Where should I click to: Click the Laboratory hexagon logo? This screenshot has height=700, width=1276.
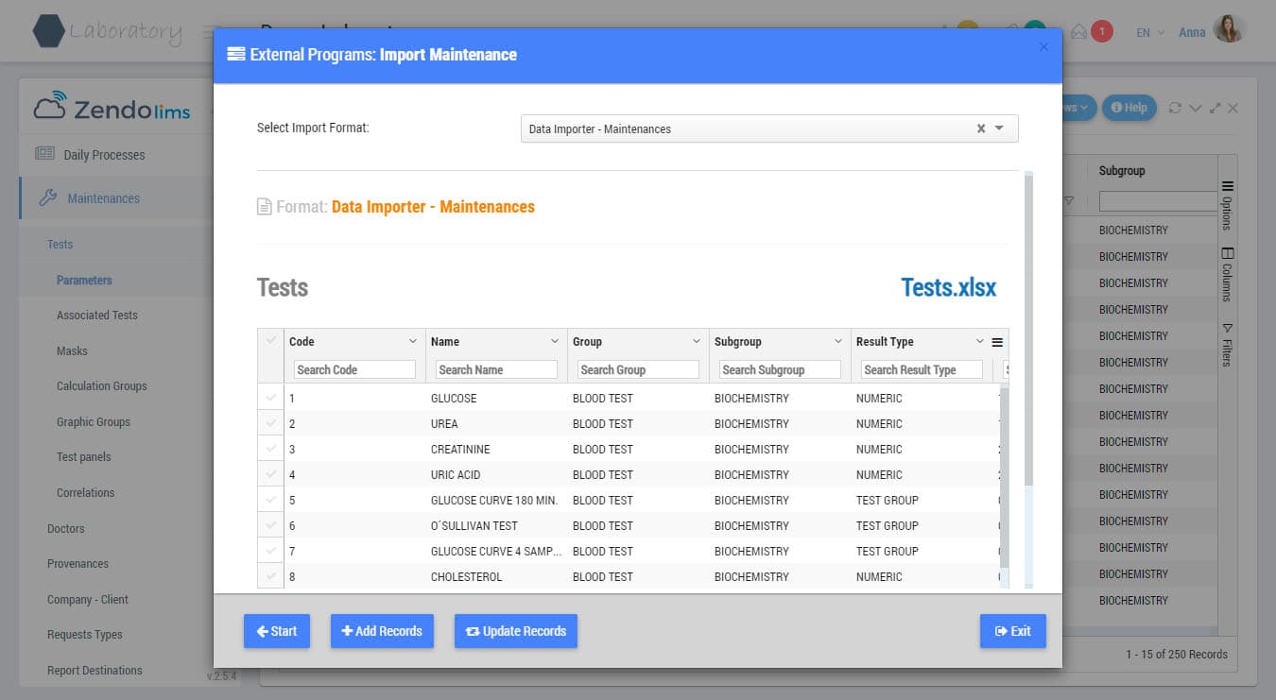pos(48,31)
